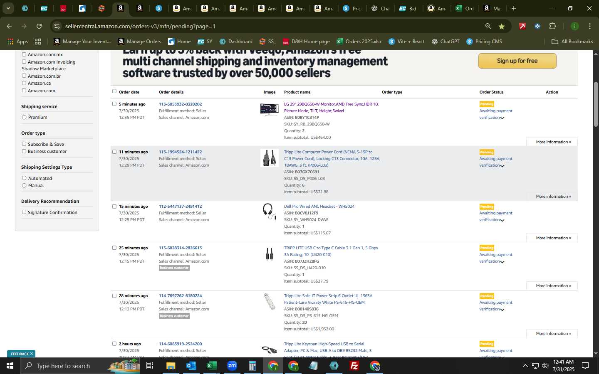Select the Automated shipping settings radio

(24, 178)
